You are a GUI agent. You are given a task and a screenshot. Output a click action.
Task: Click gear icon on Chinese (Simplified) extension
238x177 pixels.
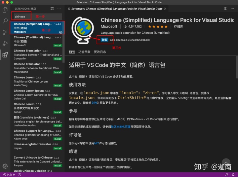point(60,32)
